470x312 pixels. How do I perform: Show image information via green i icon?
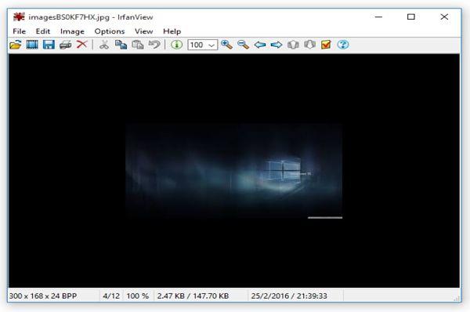point(176,45)
